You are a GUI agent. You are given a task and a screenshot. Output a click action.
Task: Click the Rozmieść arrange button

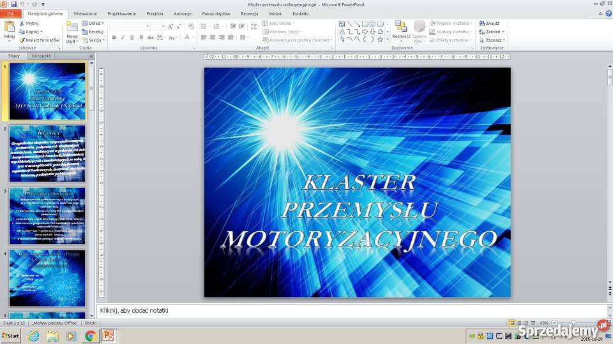(x=401, y=29)
